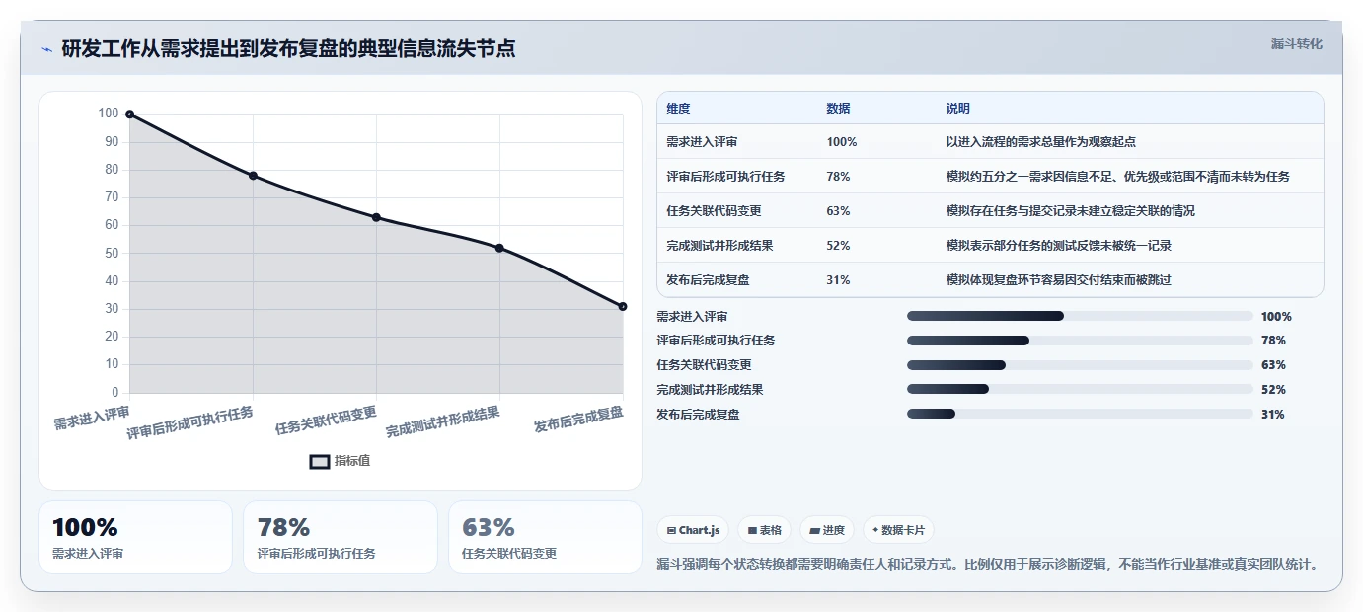The height and width of the screenshot is (612, 1363).
Task: Select the 31% cell in the table
Action: click(838, 280)
